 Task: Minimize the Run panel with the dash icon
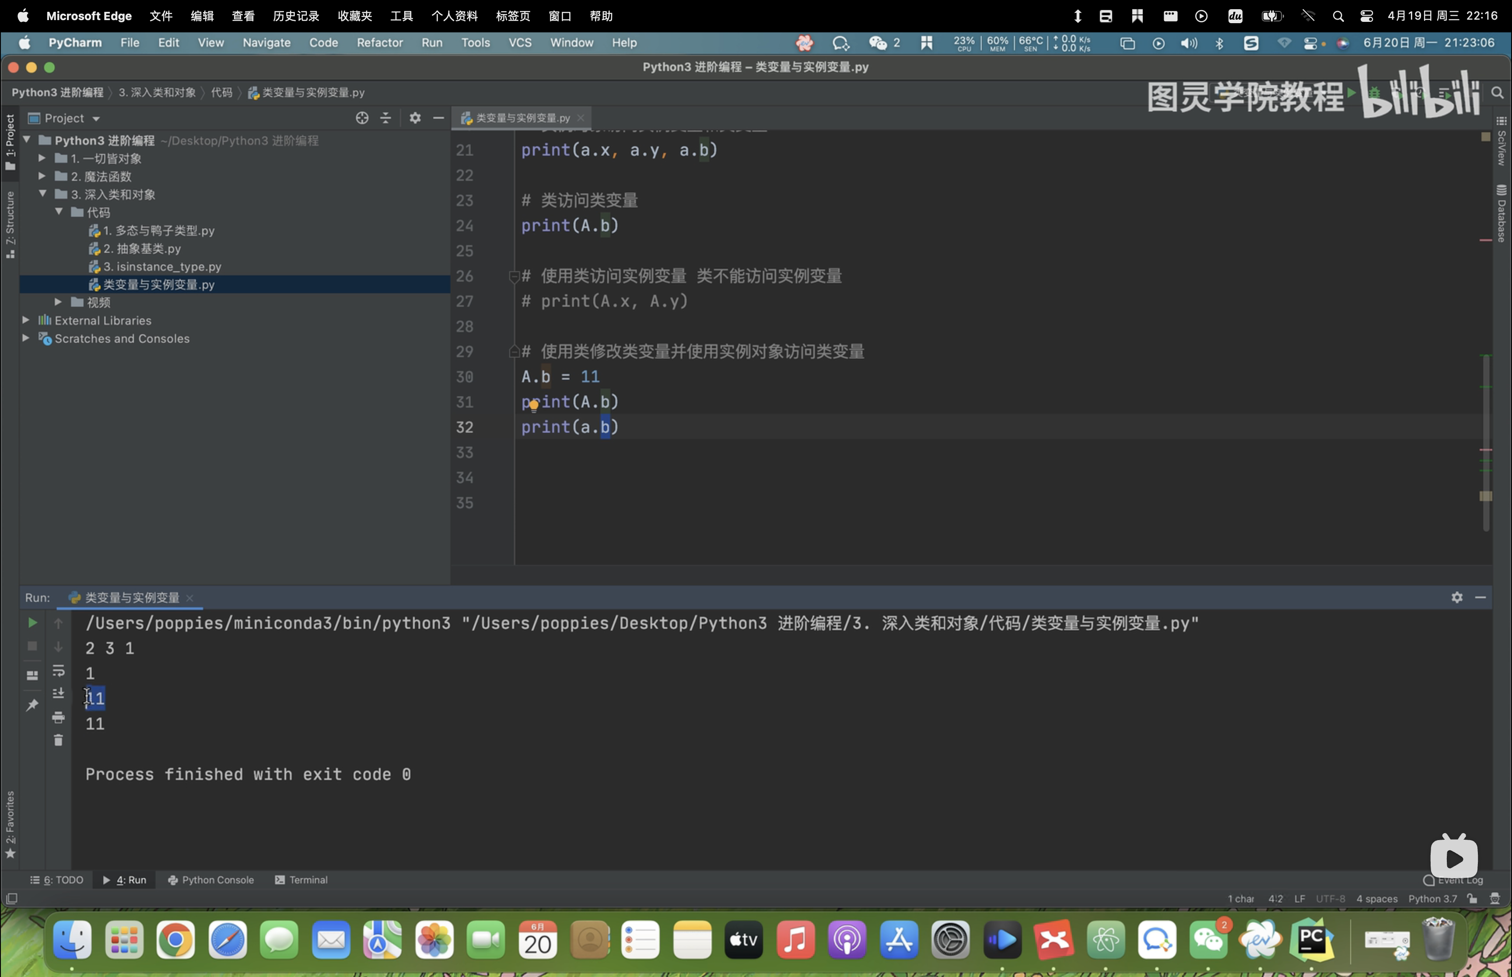(1480, 598)
